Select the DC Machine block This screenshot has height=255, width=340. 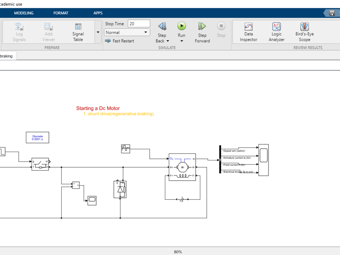(182, 167)
